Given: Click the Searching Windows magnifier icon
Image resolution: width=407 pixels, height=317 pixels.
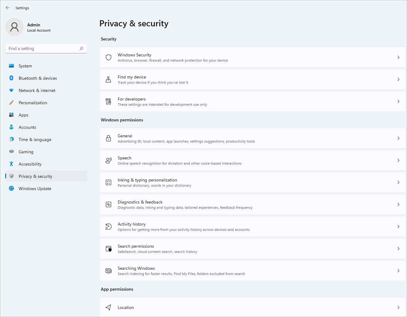Looking at the screenshot, I should tap(108, 271).
